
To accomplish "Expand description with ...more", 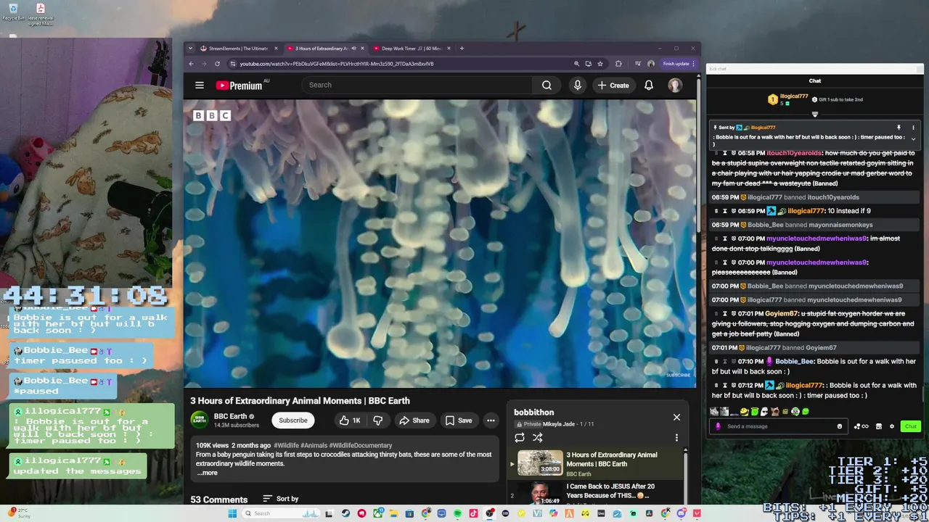I will click(207, 473).
